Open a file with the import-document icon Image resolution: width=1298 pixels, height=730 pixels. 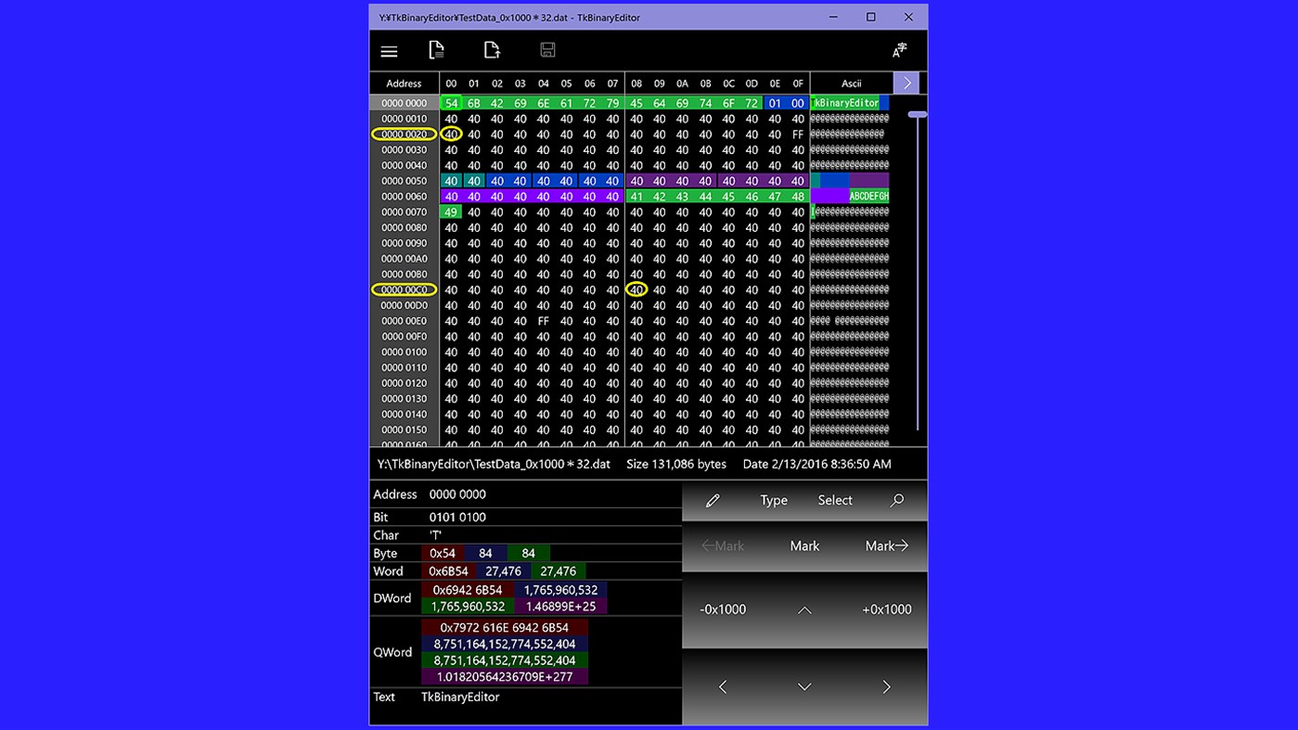coord(492,50)
